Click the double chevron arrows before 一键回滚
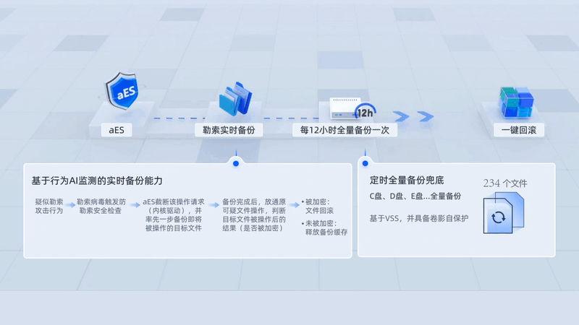579x325 pixels. 413,116
